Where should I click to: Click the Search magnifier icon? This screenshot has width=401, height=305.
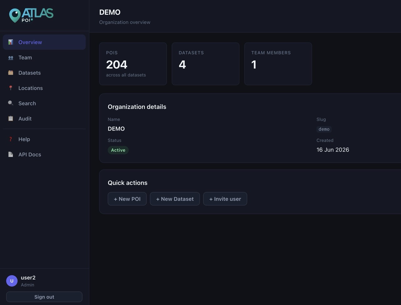(11, 103)
